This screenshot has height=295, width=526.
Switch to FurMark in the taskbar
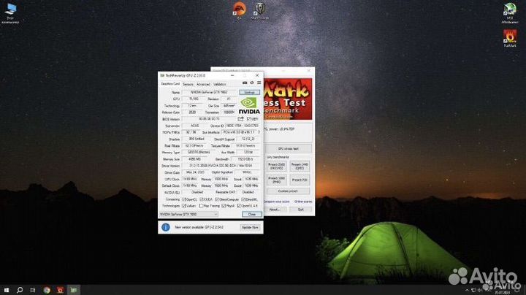(x=60, y=290)
